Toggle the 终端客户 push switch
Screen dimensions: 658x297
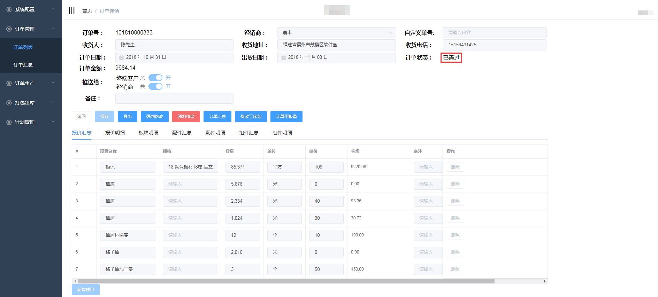pos(155,78)
